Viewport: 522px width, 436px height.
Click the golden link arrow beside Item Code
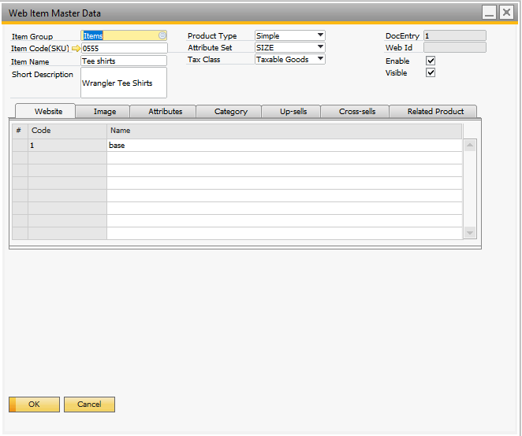coord(76,49)
